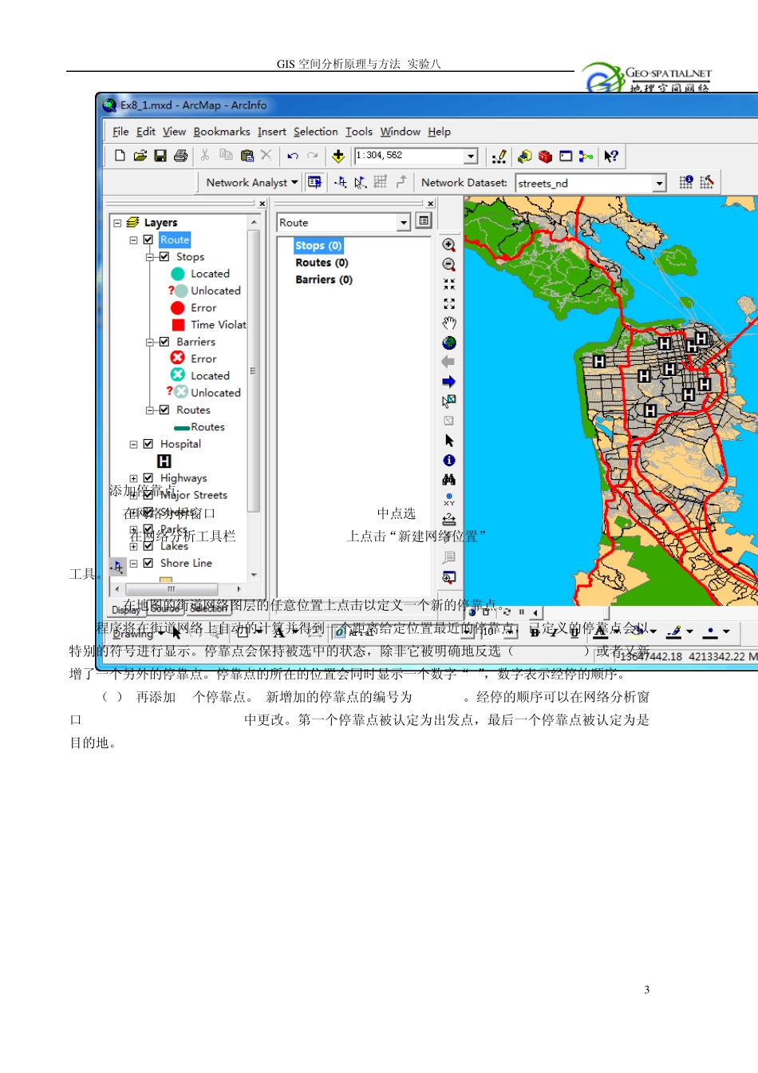
Task: Click the Open file icon
Action: coord(140,156)
